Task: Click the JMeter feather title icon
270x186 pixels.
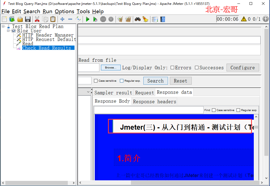Action: coord(4,4)
